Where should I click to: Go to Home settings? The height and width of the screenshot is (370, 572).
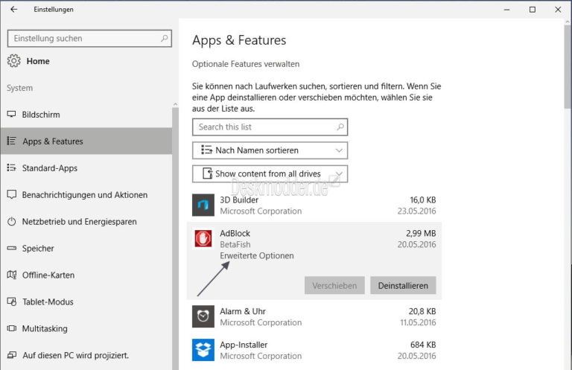tap(38, 61)
